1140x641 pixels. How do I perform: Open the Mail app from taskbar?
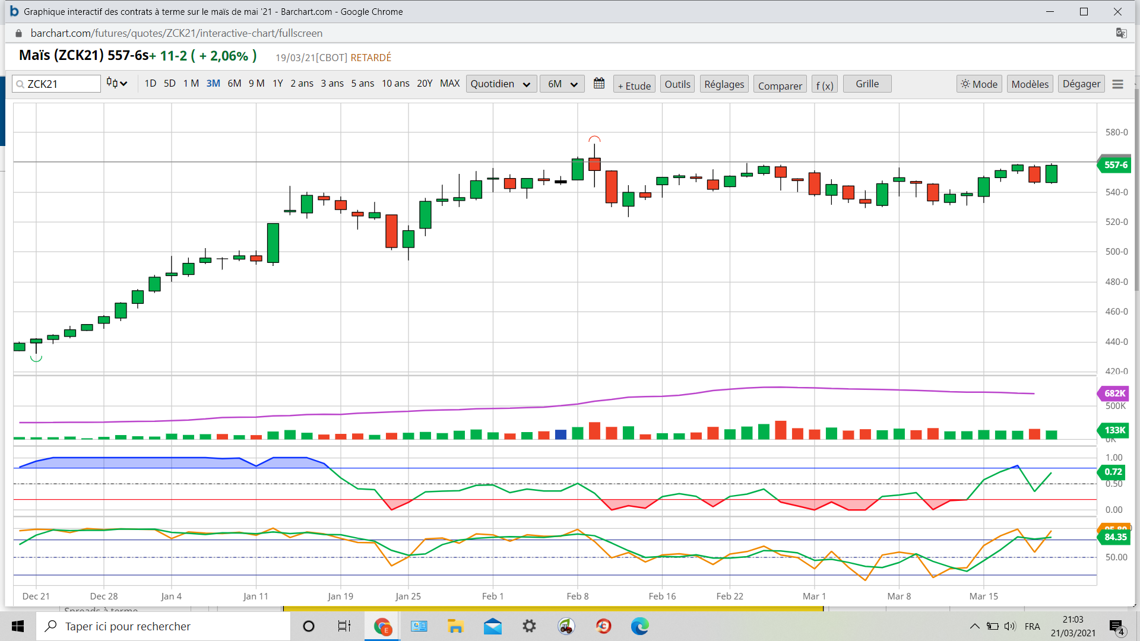(492, 626)
